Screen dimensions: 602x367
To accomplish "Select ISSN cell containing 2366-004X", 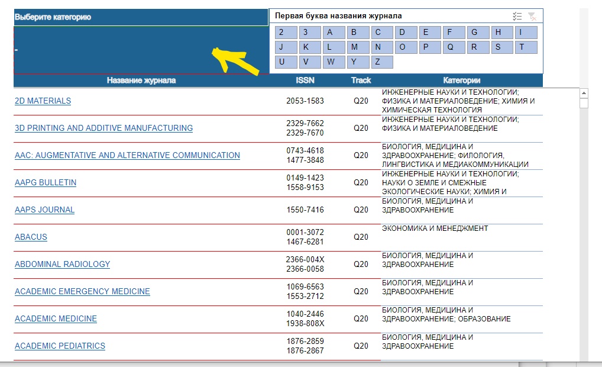I will [x=305, y=265].
